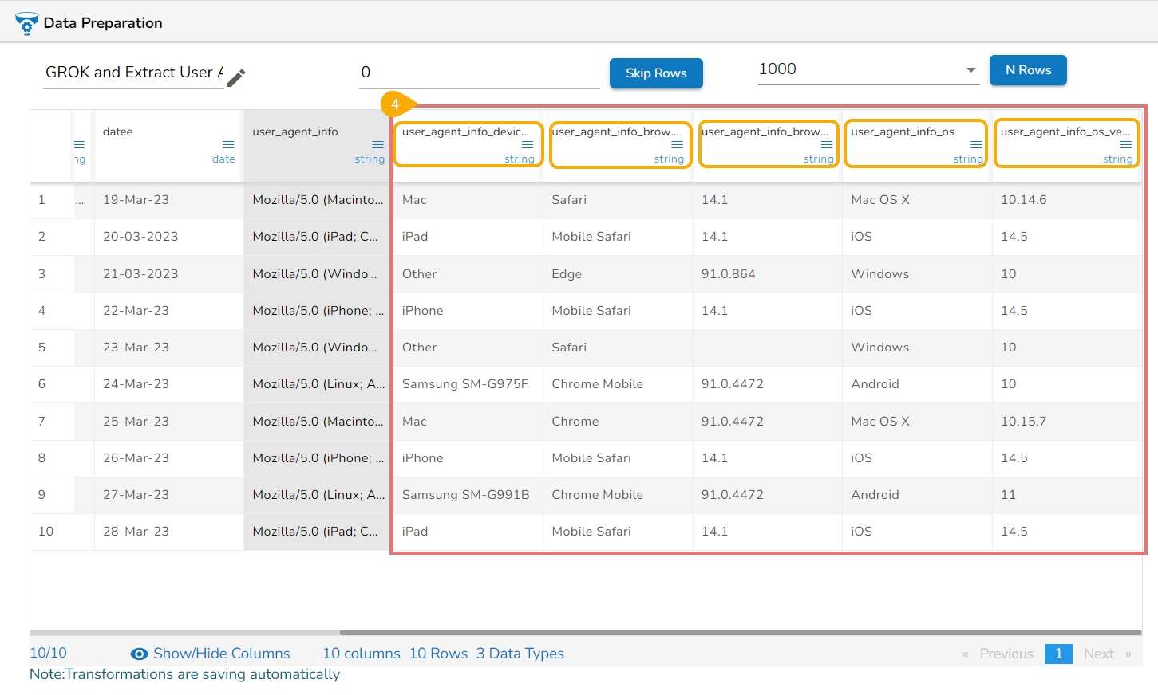Screen dimensions: 1158x695
Task: Open the user_agent_info_devic... column menu icon
Action: pyautogui.click(x=527, y=144)
